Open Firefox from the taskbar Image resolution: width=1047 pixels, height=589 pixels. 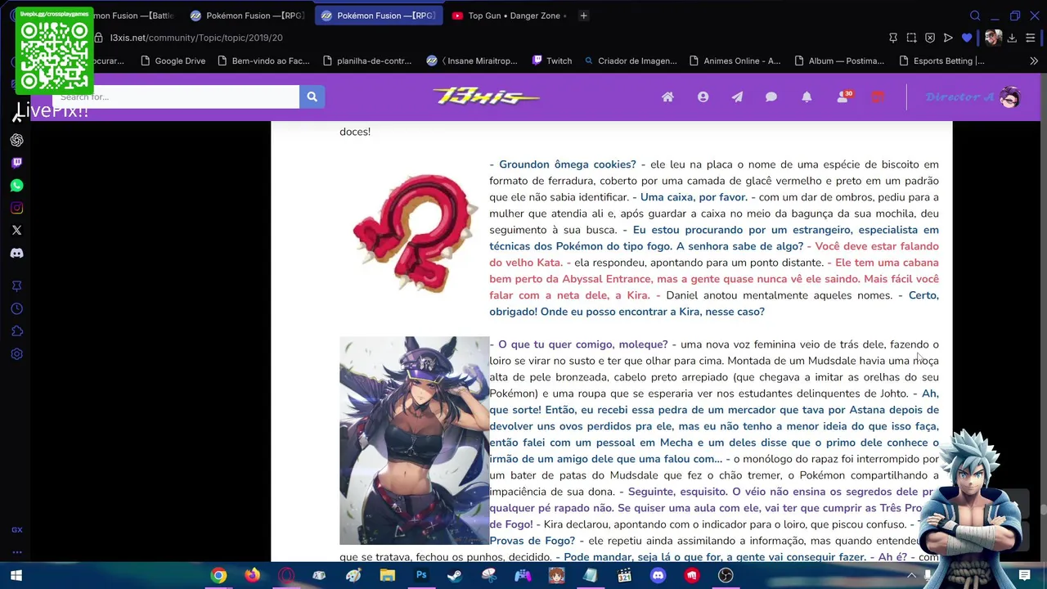point(253,576)
